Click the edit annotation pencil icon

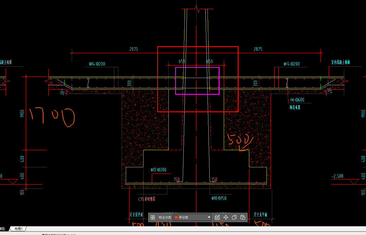217,217
